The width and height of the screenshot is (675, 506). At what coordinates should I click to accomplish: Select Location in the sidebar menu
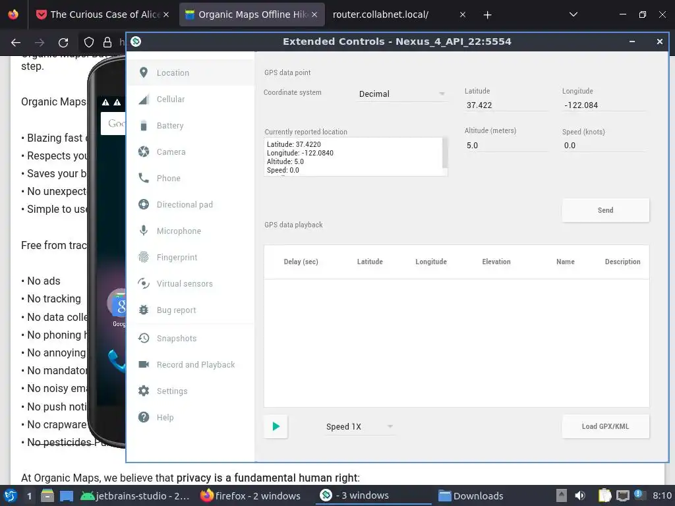tap(191, 72)
